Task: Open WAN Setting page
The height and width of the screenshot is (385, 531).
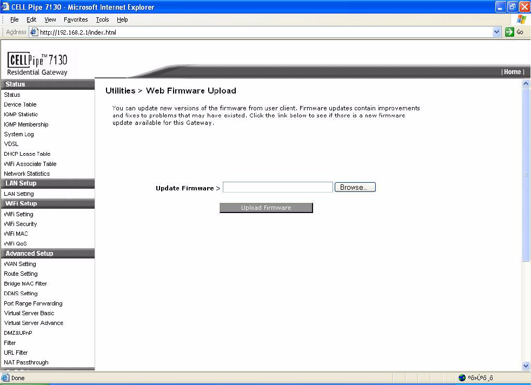Action: tap(20, 264)
